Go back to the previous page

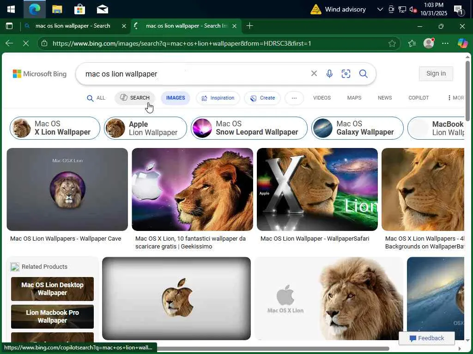[9, 43]
